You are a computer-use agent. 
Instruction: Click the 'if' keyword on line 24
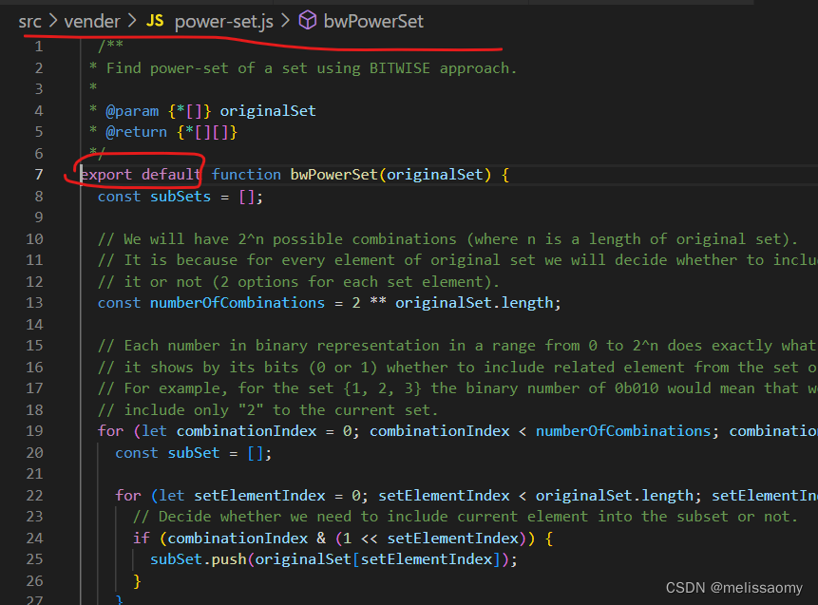pos(142,538)
